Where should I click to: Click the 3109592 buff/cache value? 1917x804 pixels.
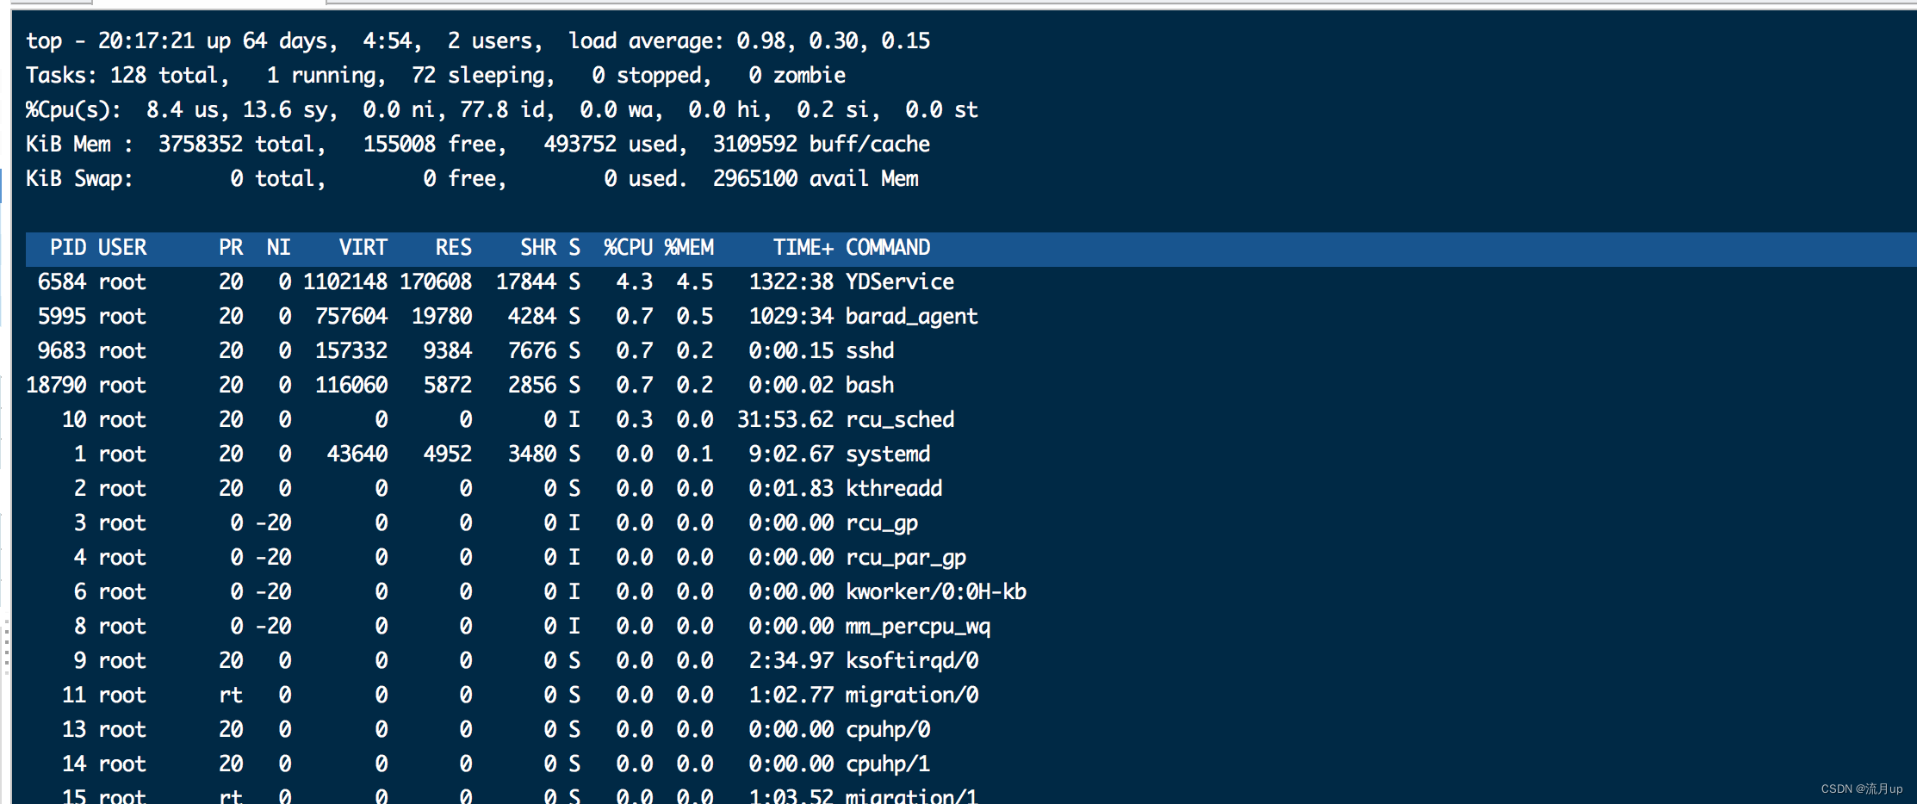(x=755, y=145)
